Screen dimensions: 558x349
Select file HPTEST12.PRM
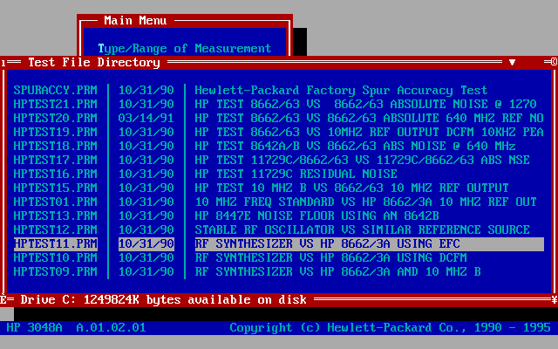pos(56,229)
